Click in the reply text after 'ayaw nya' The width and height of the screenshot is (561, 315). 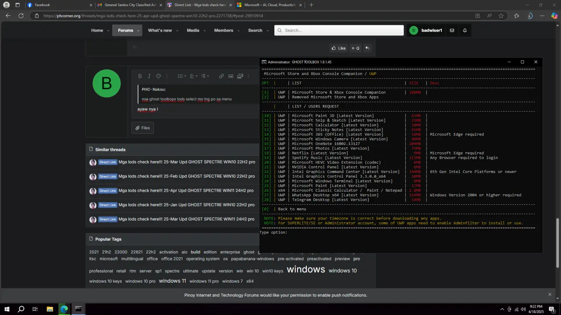coord(157,109)
